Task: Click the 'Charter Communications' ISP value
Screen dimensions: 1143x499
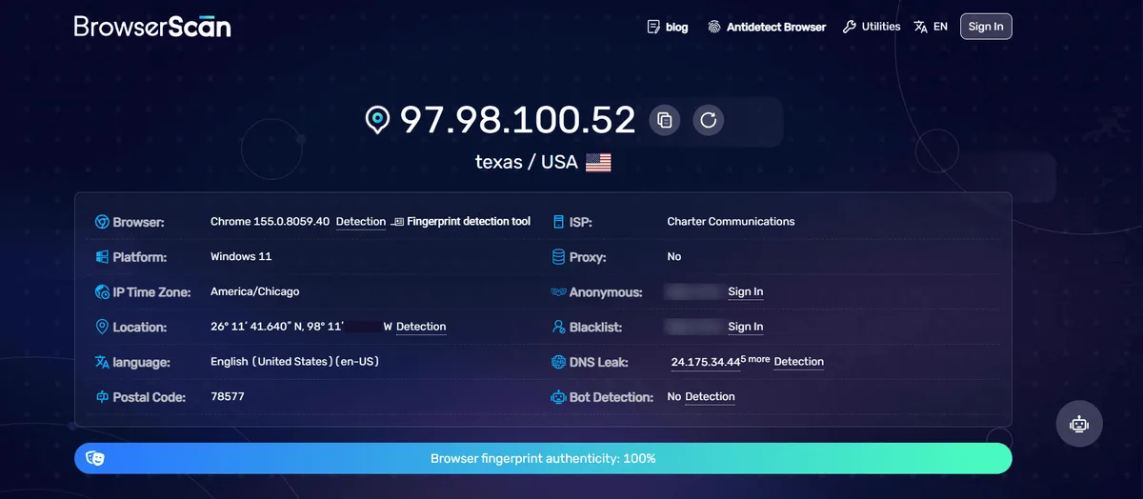Action: coord(731,222)
